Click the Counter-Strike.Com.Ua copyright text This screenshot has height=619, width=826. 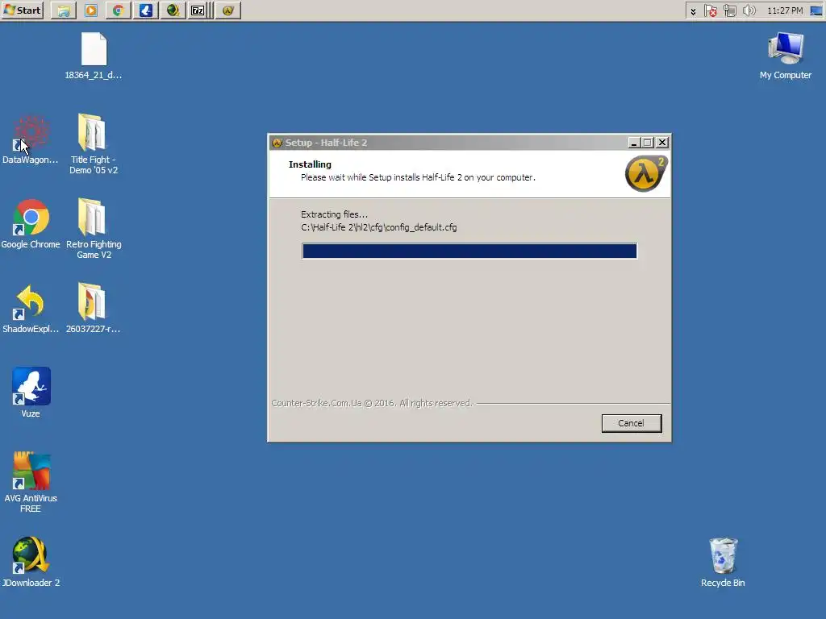[371, 403]
